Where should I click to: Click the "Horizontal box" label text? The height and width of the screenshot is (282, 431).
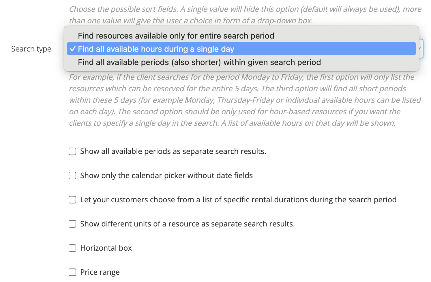point(106,248)
